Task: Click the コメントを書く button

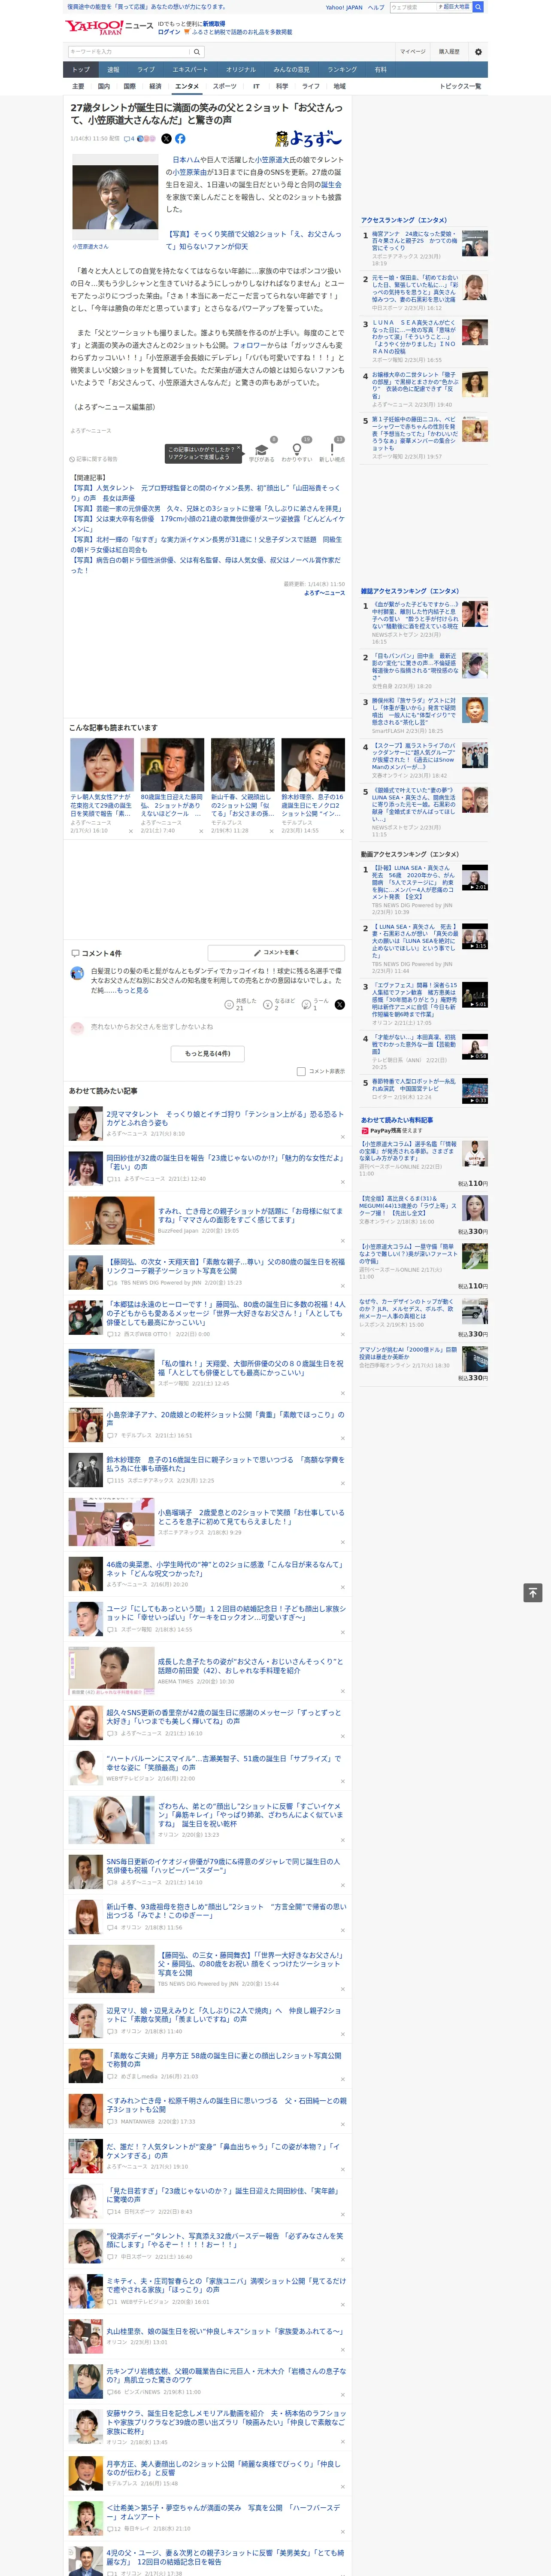Action: pos(276,953)
